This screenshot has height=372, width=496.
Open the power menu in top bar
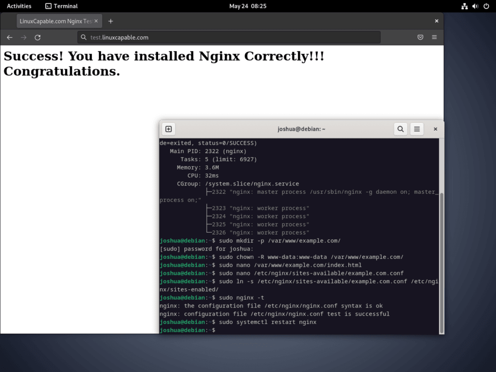[486, 6]
